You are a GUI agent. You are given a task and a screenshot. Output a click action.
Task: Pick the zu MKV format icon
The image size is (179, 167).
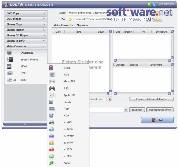tap(52, 143)
